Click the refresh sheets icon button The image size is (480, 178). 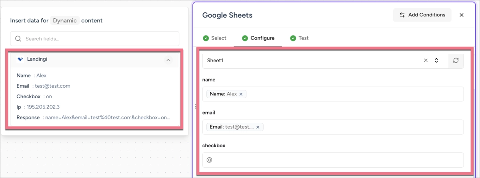[456, 61]
